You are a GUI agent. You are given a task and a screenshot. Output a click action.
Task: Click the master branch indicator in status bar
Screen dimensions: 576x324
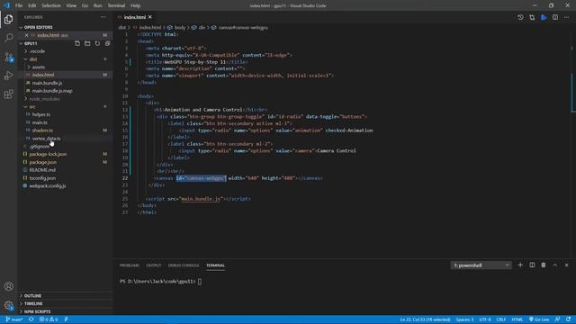pos(14,319)
